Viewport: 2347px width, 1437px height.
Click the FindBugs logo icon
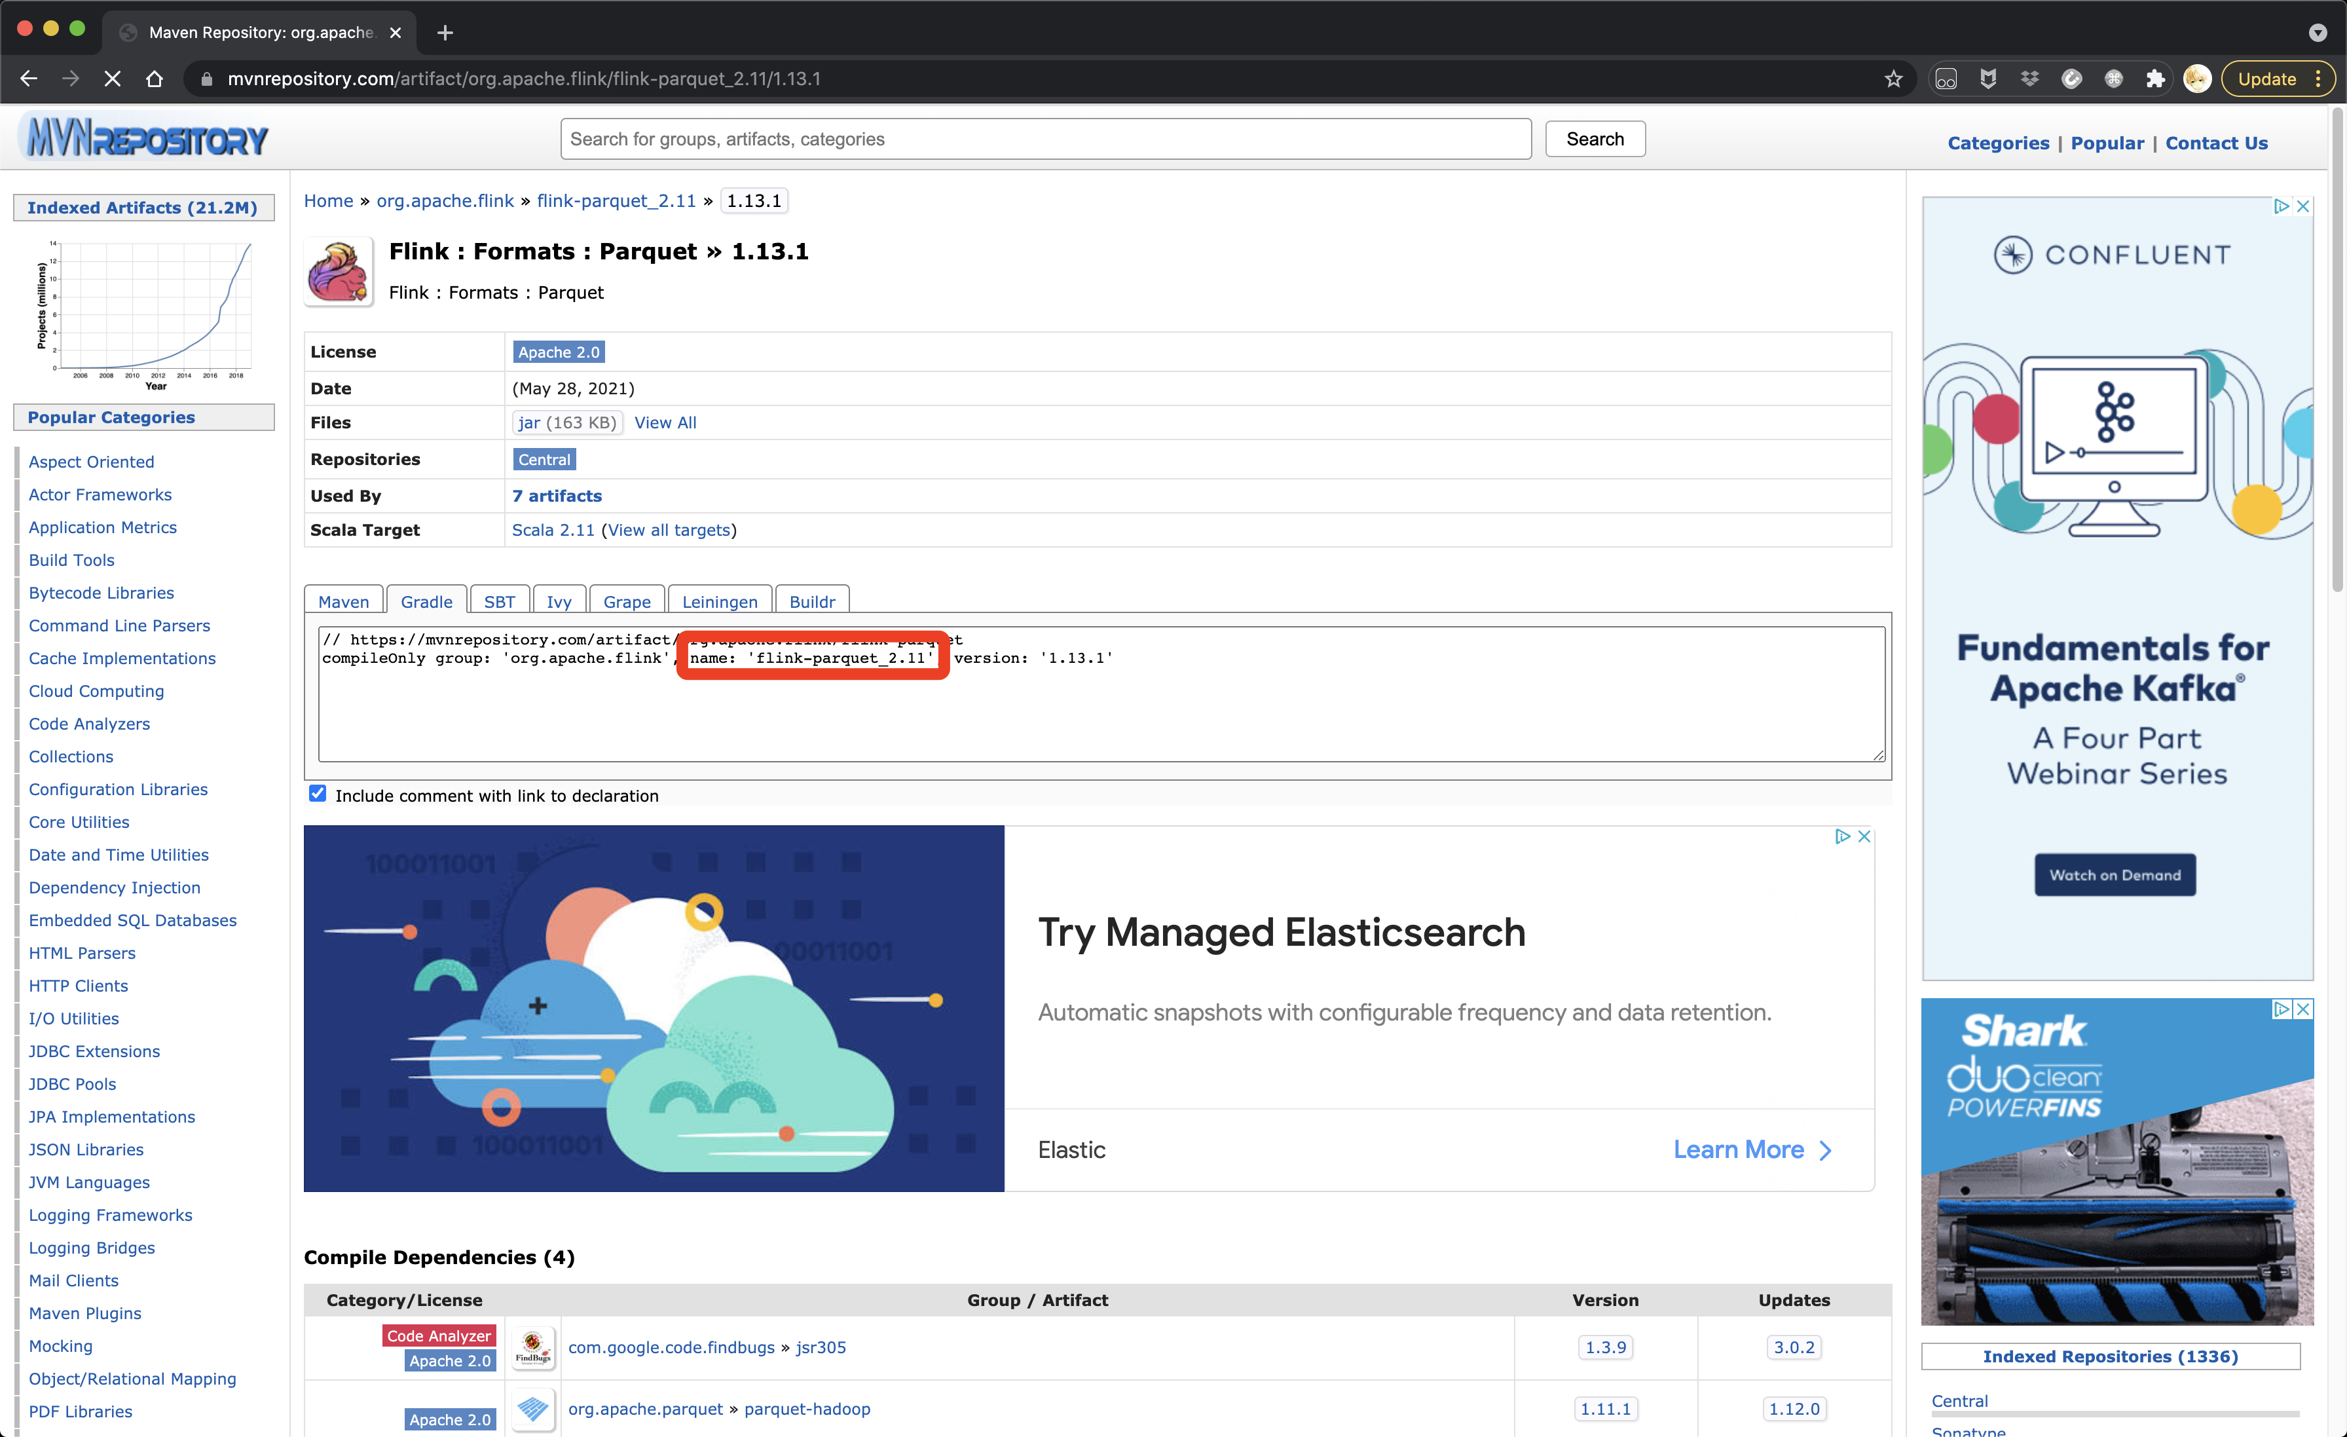(532, 1347)
